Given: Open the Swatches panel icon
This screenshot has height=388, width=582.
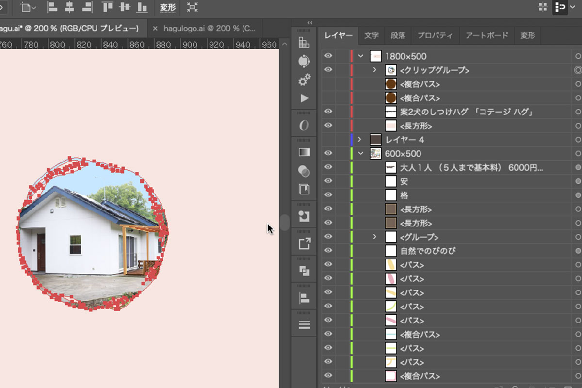Looking at the screenshot, I should coord(304,43).
